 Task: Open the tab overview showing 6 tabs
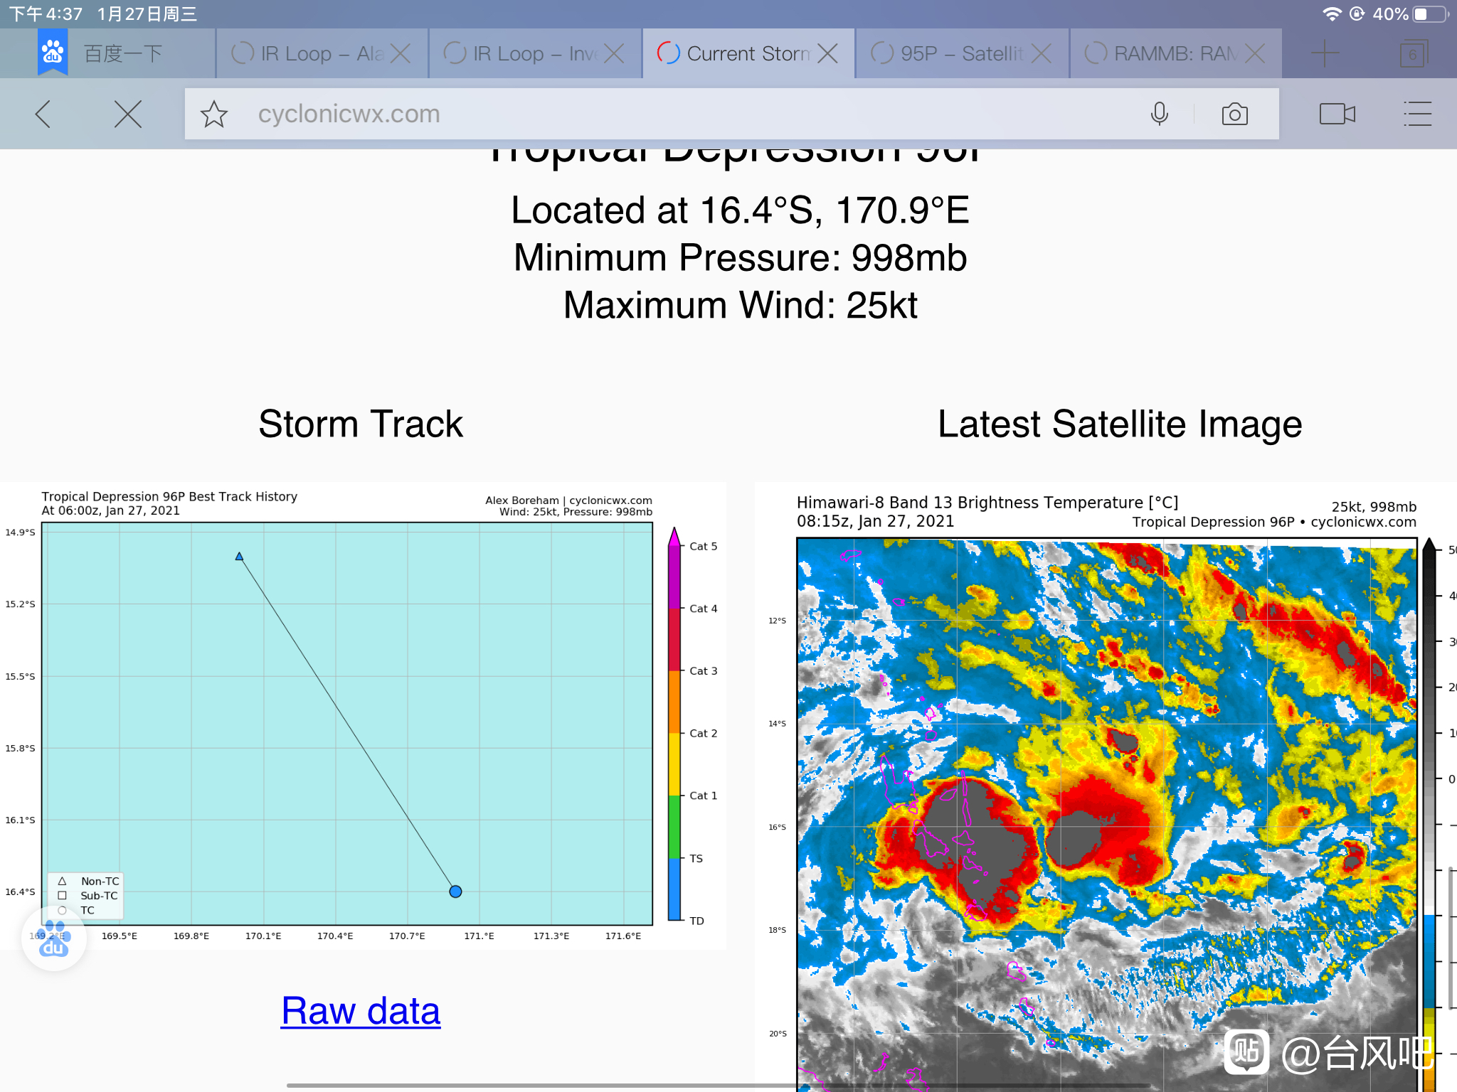tap(1413, 54)
